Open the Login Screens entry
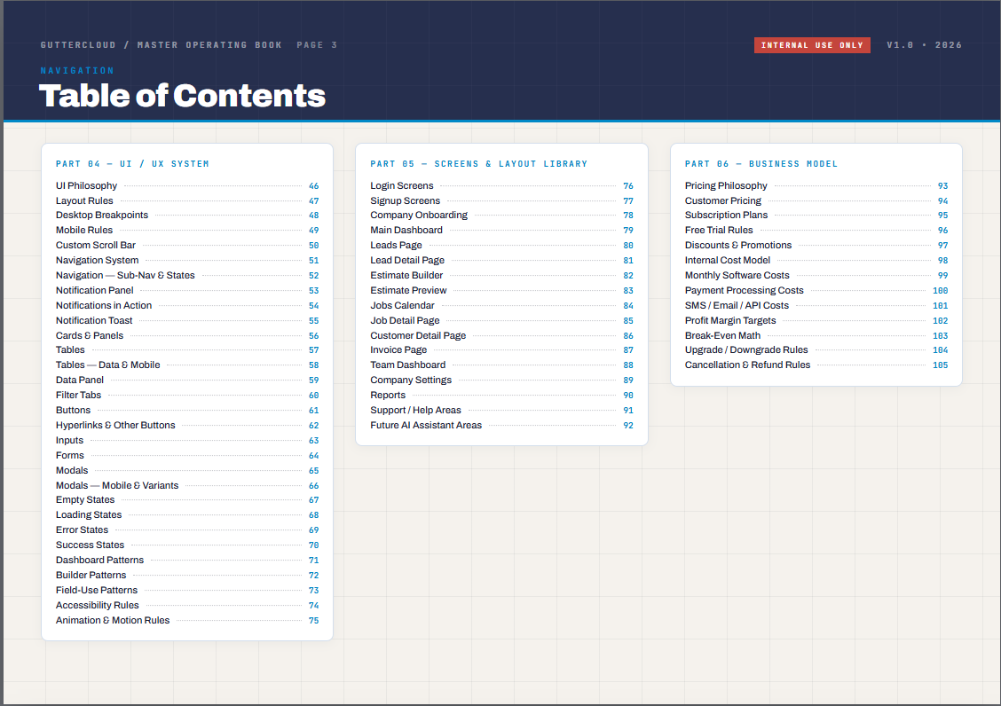 point(501,185)
